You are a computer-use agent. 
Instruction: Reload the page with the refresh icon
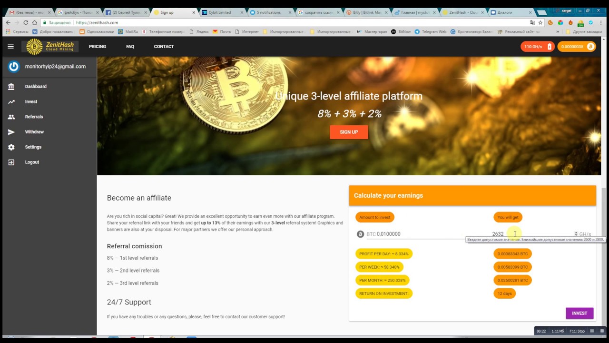[x=26, y=22]
